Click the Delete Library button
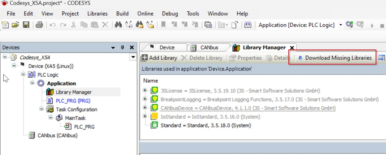Screen dimensions: 386x155 click(202, 58)
